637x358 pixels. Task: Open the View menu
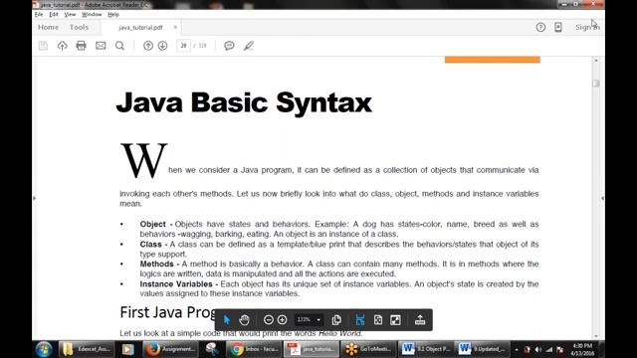[70, 14]
